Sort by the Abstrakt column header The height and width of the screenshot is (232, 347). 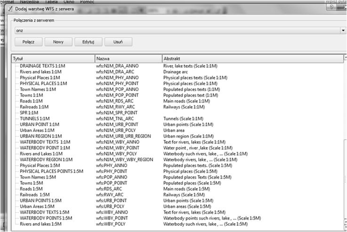tap(253, 59)
